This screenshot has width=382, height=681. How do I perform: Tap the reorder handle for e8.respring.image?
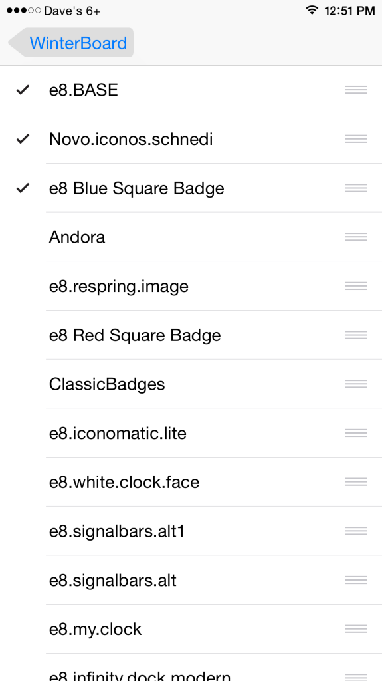pos(356,286)
